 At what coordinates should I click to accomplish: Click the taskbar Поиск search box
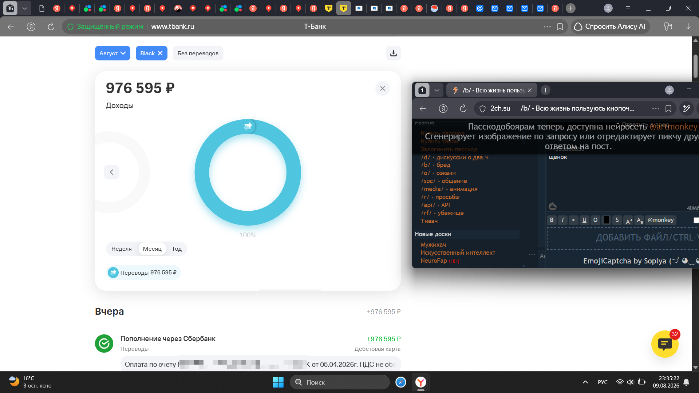click(340, 382)
